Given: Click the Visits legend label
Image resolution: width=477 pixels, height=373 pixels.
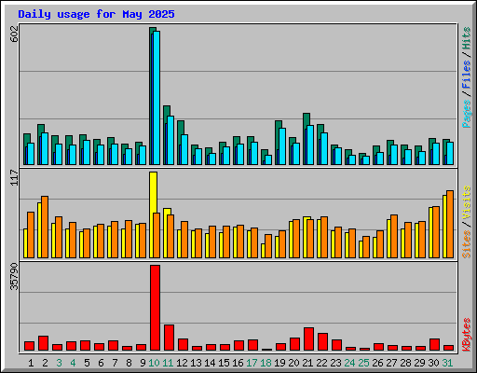Looking at the screenshot, I should (467, 202).
